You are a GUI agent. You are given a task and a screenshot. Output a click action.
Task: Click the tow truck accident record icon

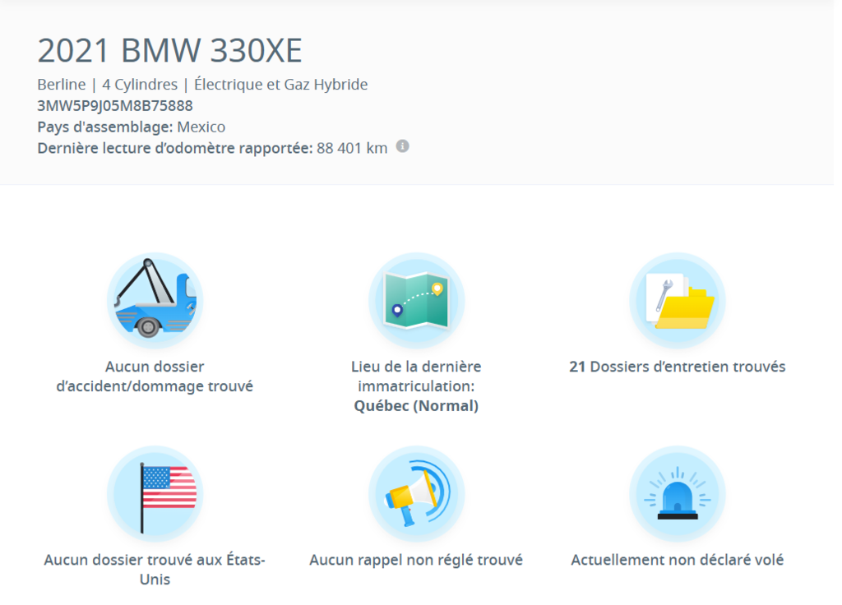point(155,299)
